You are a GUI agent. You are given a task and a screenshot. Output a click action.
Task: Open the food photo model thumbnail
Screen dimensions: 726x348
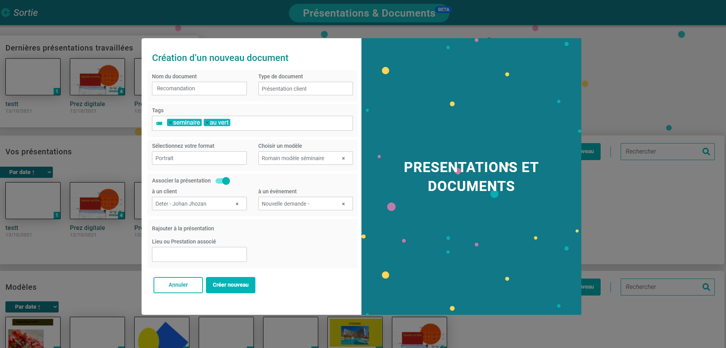tap(33, 333)
